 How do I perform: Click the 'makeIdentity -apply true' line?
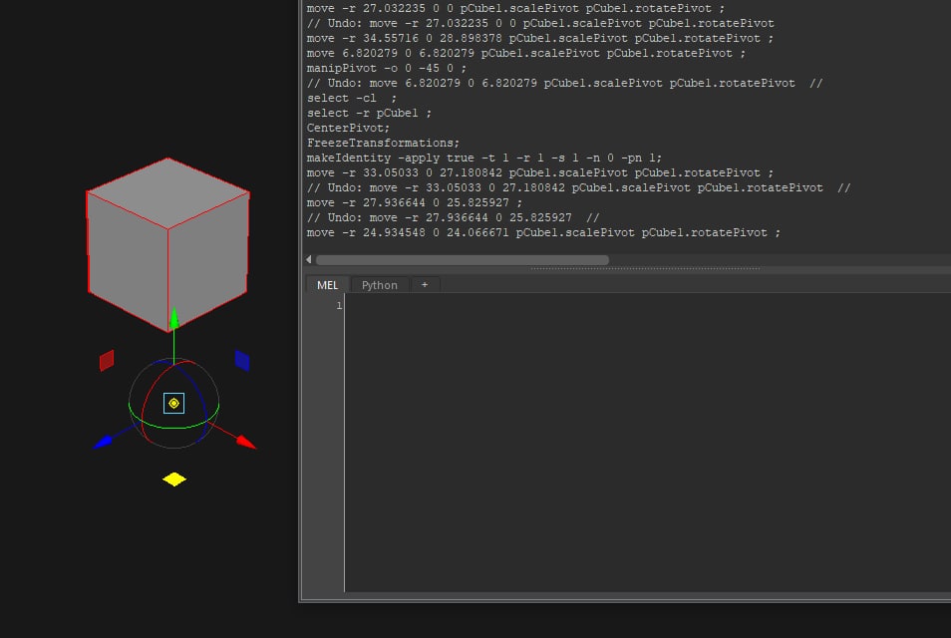coord(484,158)
